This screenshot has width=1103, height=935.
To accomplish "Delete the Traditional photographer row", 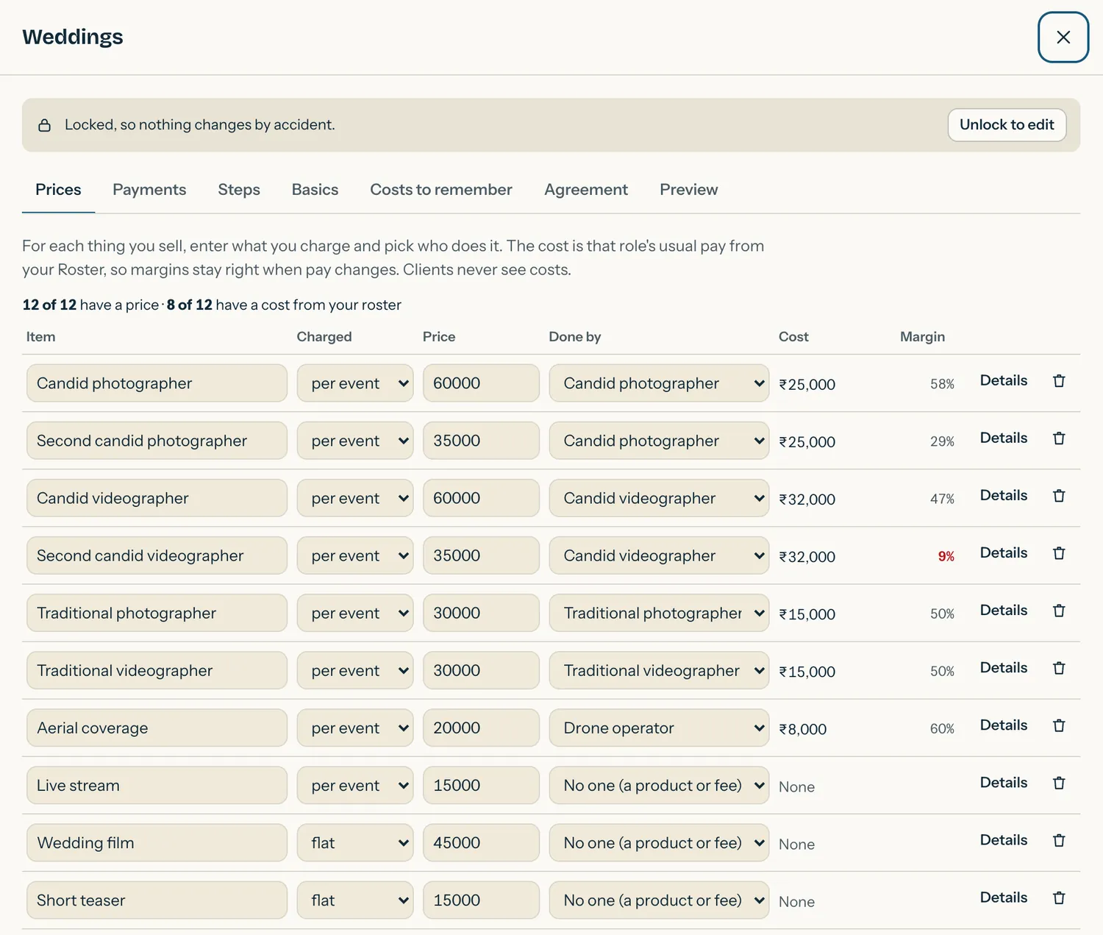I will click(1059, 611).
